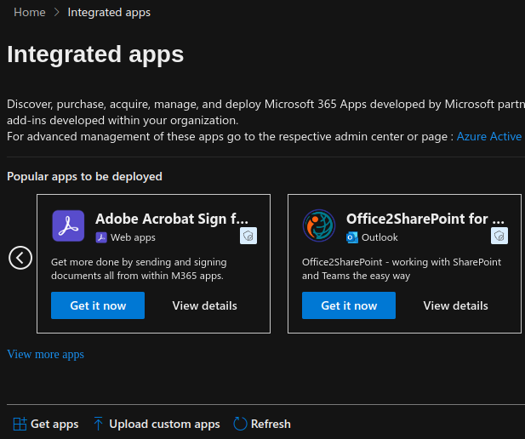Click the Adobe Acrobat Sign f... card title

pos(172,219)
